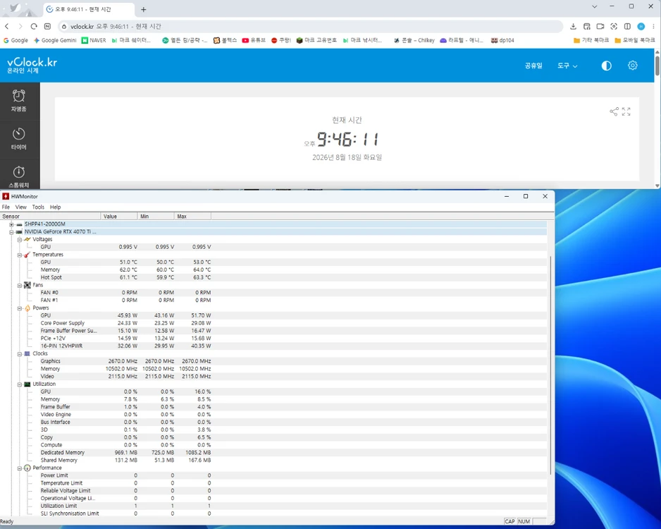Select the Fans group icon

coord(27,285)
